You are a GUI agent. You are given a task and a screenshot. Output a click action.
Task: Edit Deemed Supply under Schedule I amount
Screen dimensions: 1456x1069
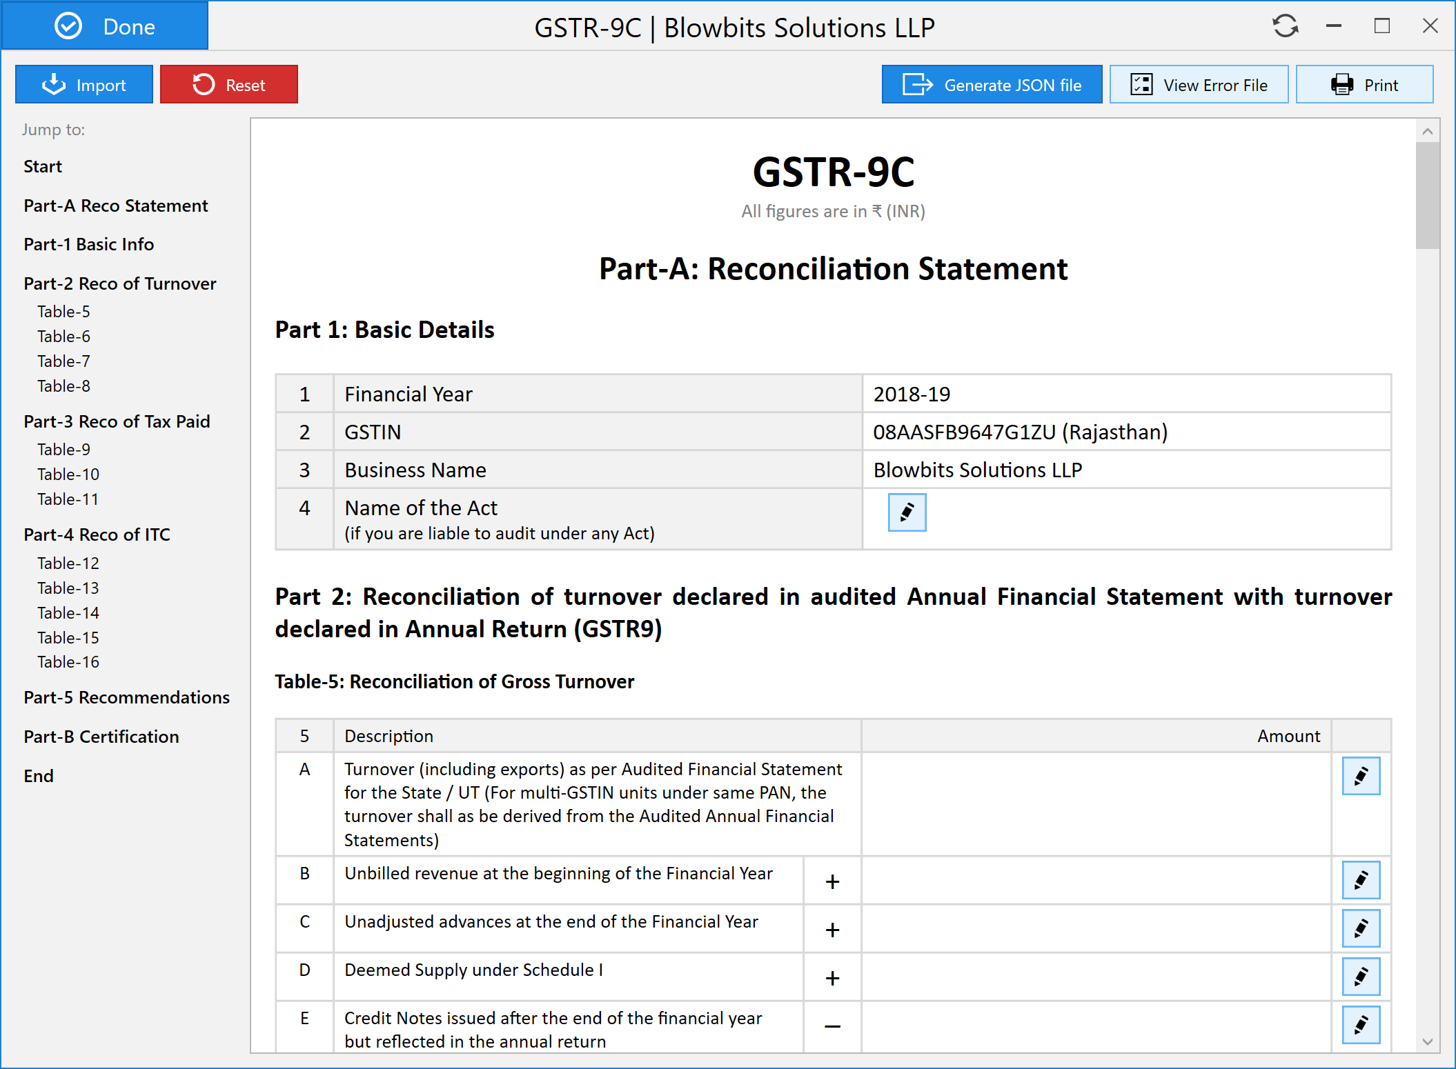[x=1360, y=977]
